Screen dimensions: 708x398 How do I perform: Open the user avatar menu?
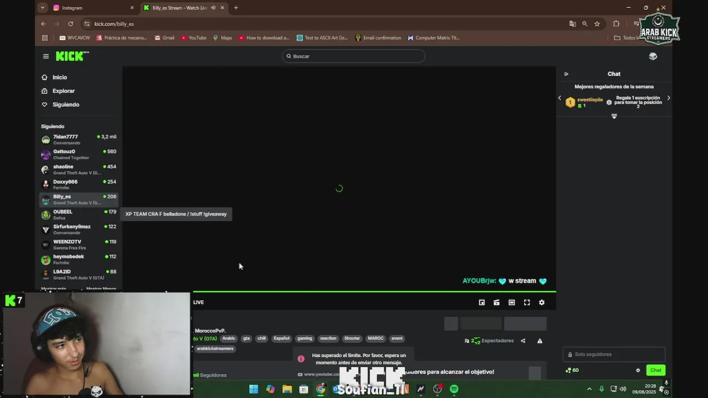click(653, 56)
